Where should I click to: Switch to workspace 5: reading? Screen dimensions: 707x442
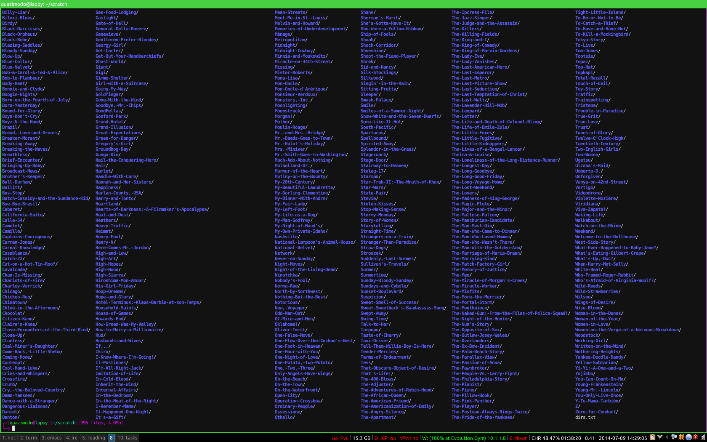coord(93,438)
